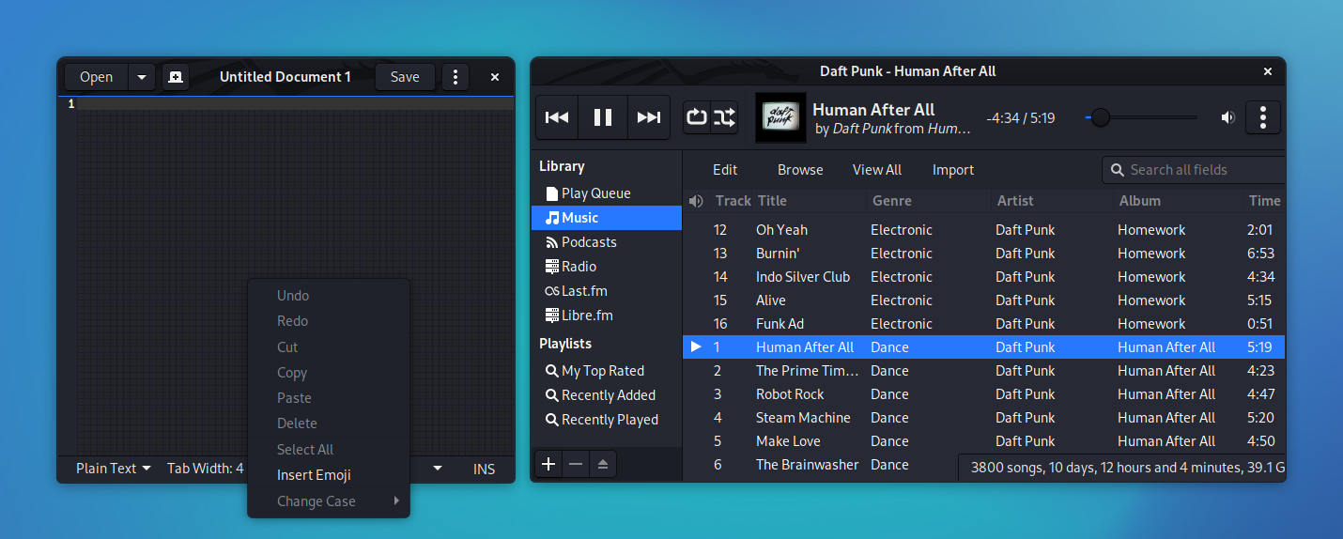Open Recently Played playlist
The image size is (1343, 539).
coord(607,420)
